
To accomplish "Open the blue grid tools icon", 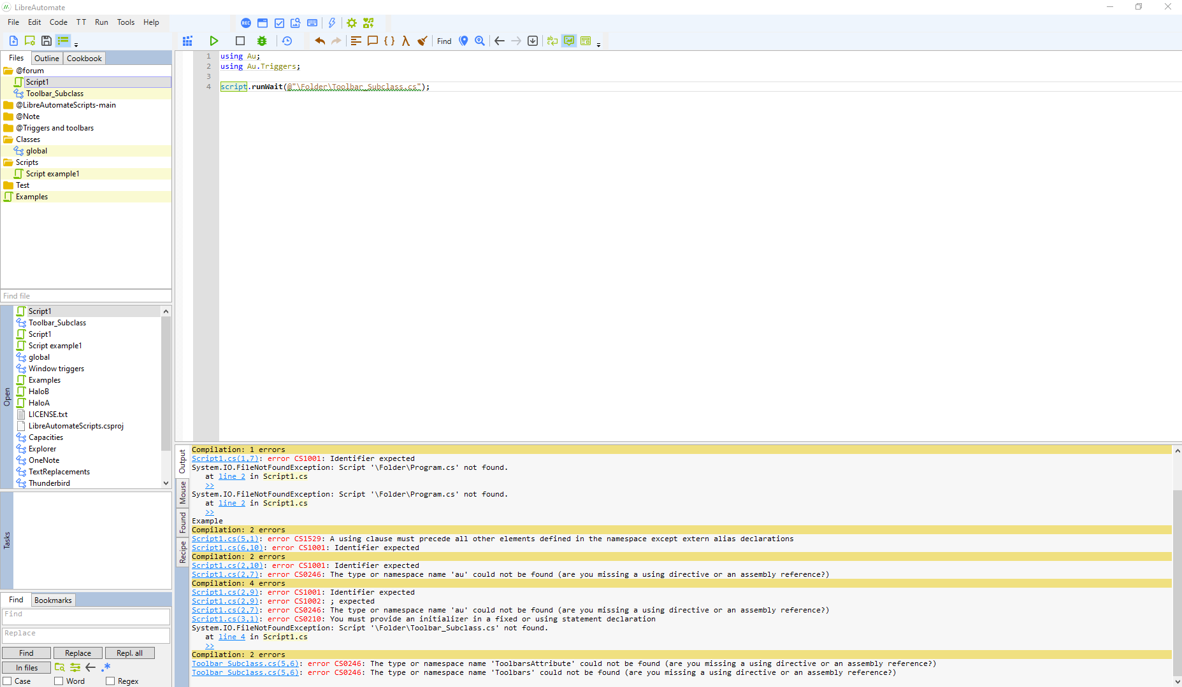I will click(187, 41).
